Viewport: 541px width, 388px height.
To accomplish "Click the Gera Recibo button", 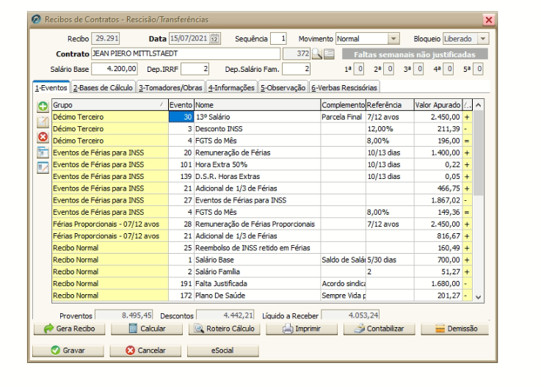I will 69,329.
